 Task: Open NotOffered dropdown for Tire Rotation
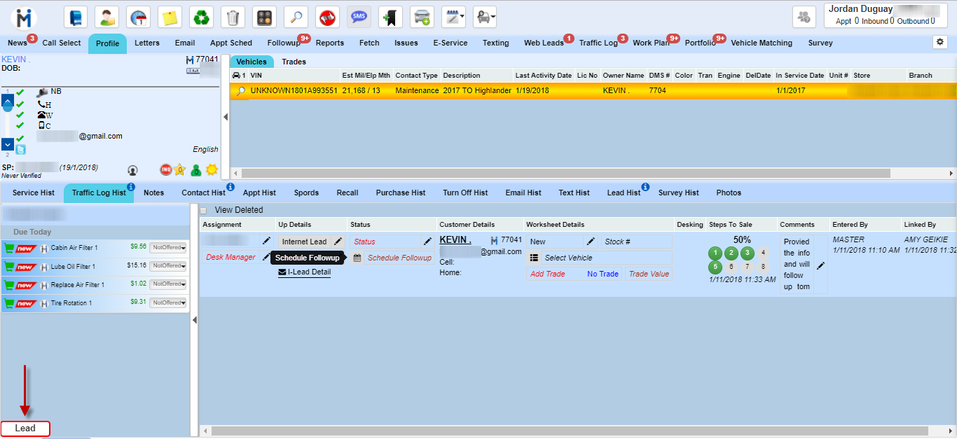pyautogui.click(x=169, y=303)
